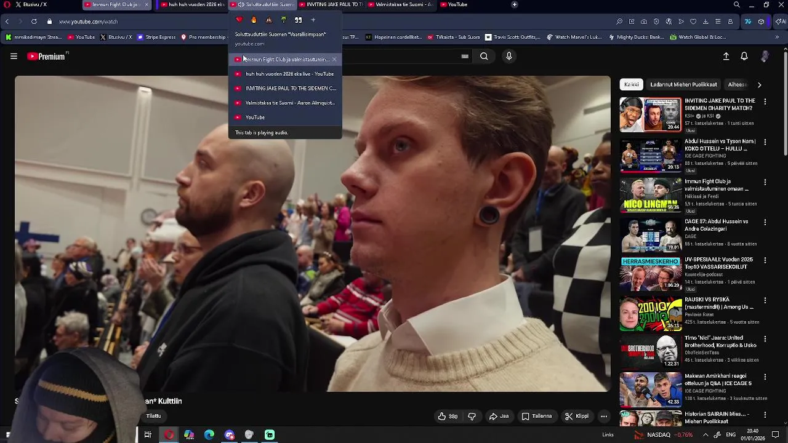The image size is (788, 443).
Task: Select the YouTube entry in tab list
Action: [x=285, y=117]
